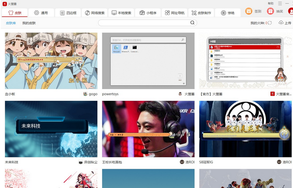Open the 皮肤 tab
The height and width of the screenshot is (188, 293).
15,13
